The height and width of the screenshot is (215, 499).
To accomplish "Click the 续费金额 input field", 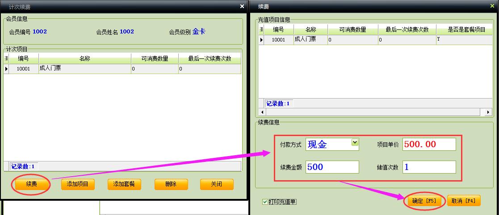I will (332, 167).
